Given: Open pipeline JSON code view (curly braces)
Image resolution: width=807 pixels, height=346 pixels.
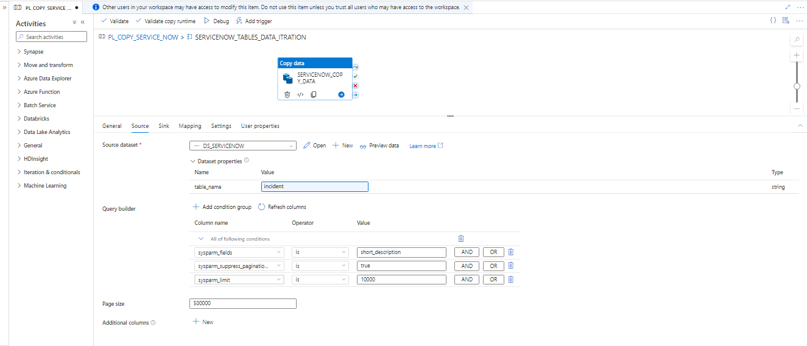Looking at the screenshot, I should [773, 21].
